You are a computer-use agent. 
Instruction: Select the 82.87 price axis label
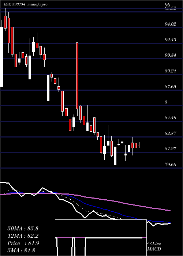pos(171,133)
